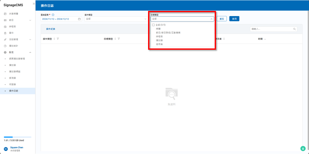
Task: Open the 操作日誌 sidebar item
Action: 17,91
